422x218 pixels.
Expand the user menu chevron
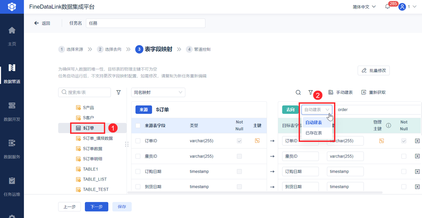click(414, 6)
